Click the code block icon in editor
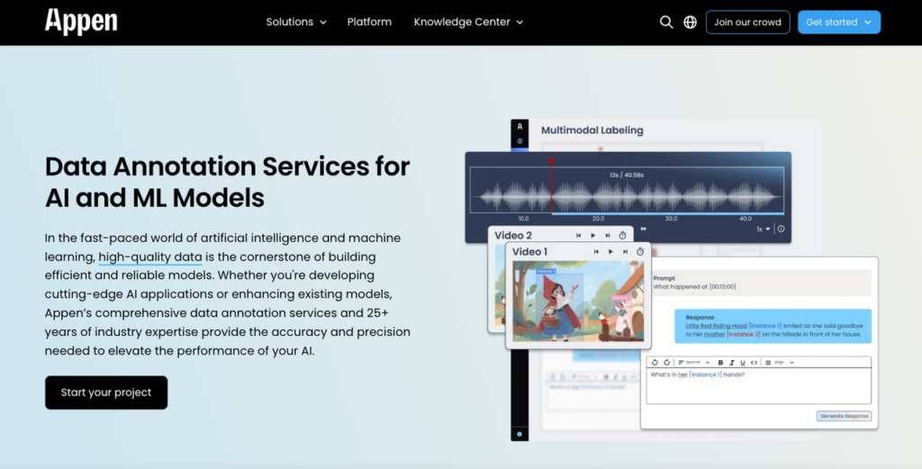Screen dimensions: 922x469 (x=754, y=363)
